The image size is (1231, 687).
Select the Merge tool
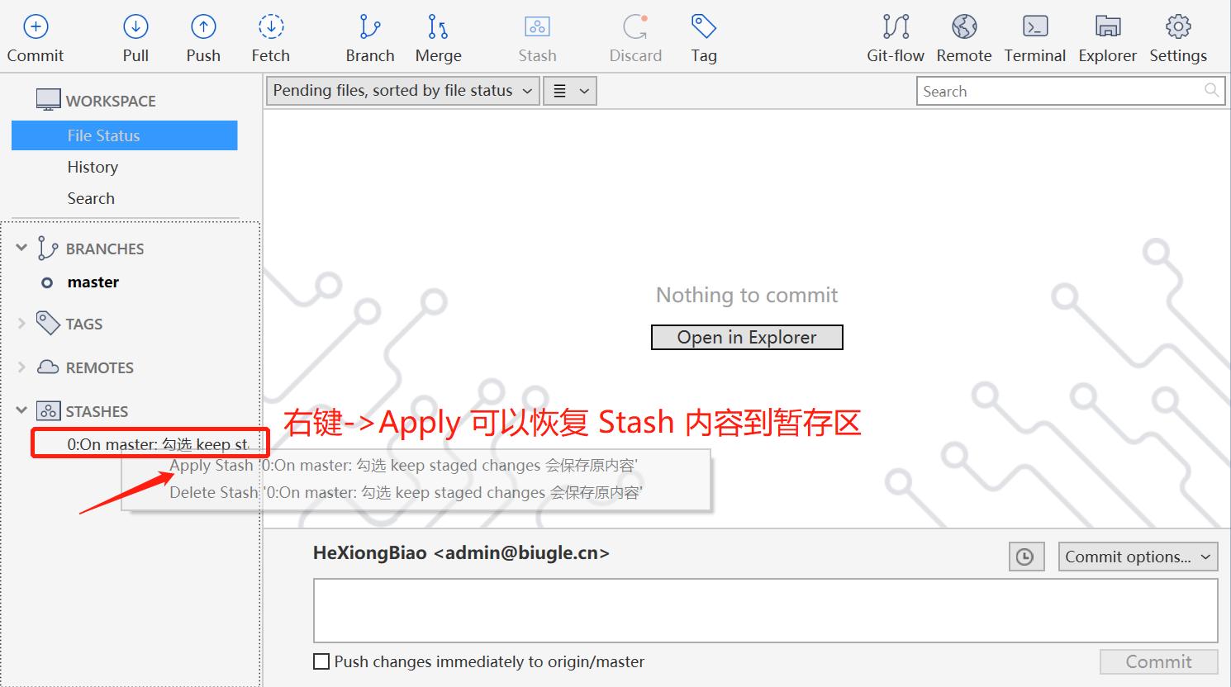(438, 36)
